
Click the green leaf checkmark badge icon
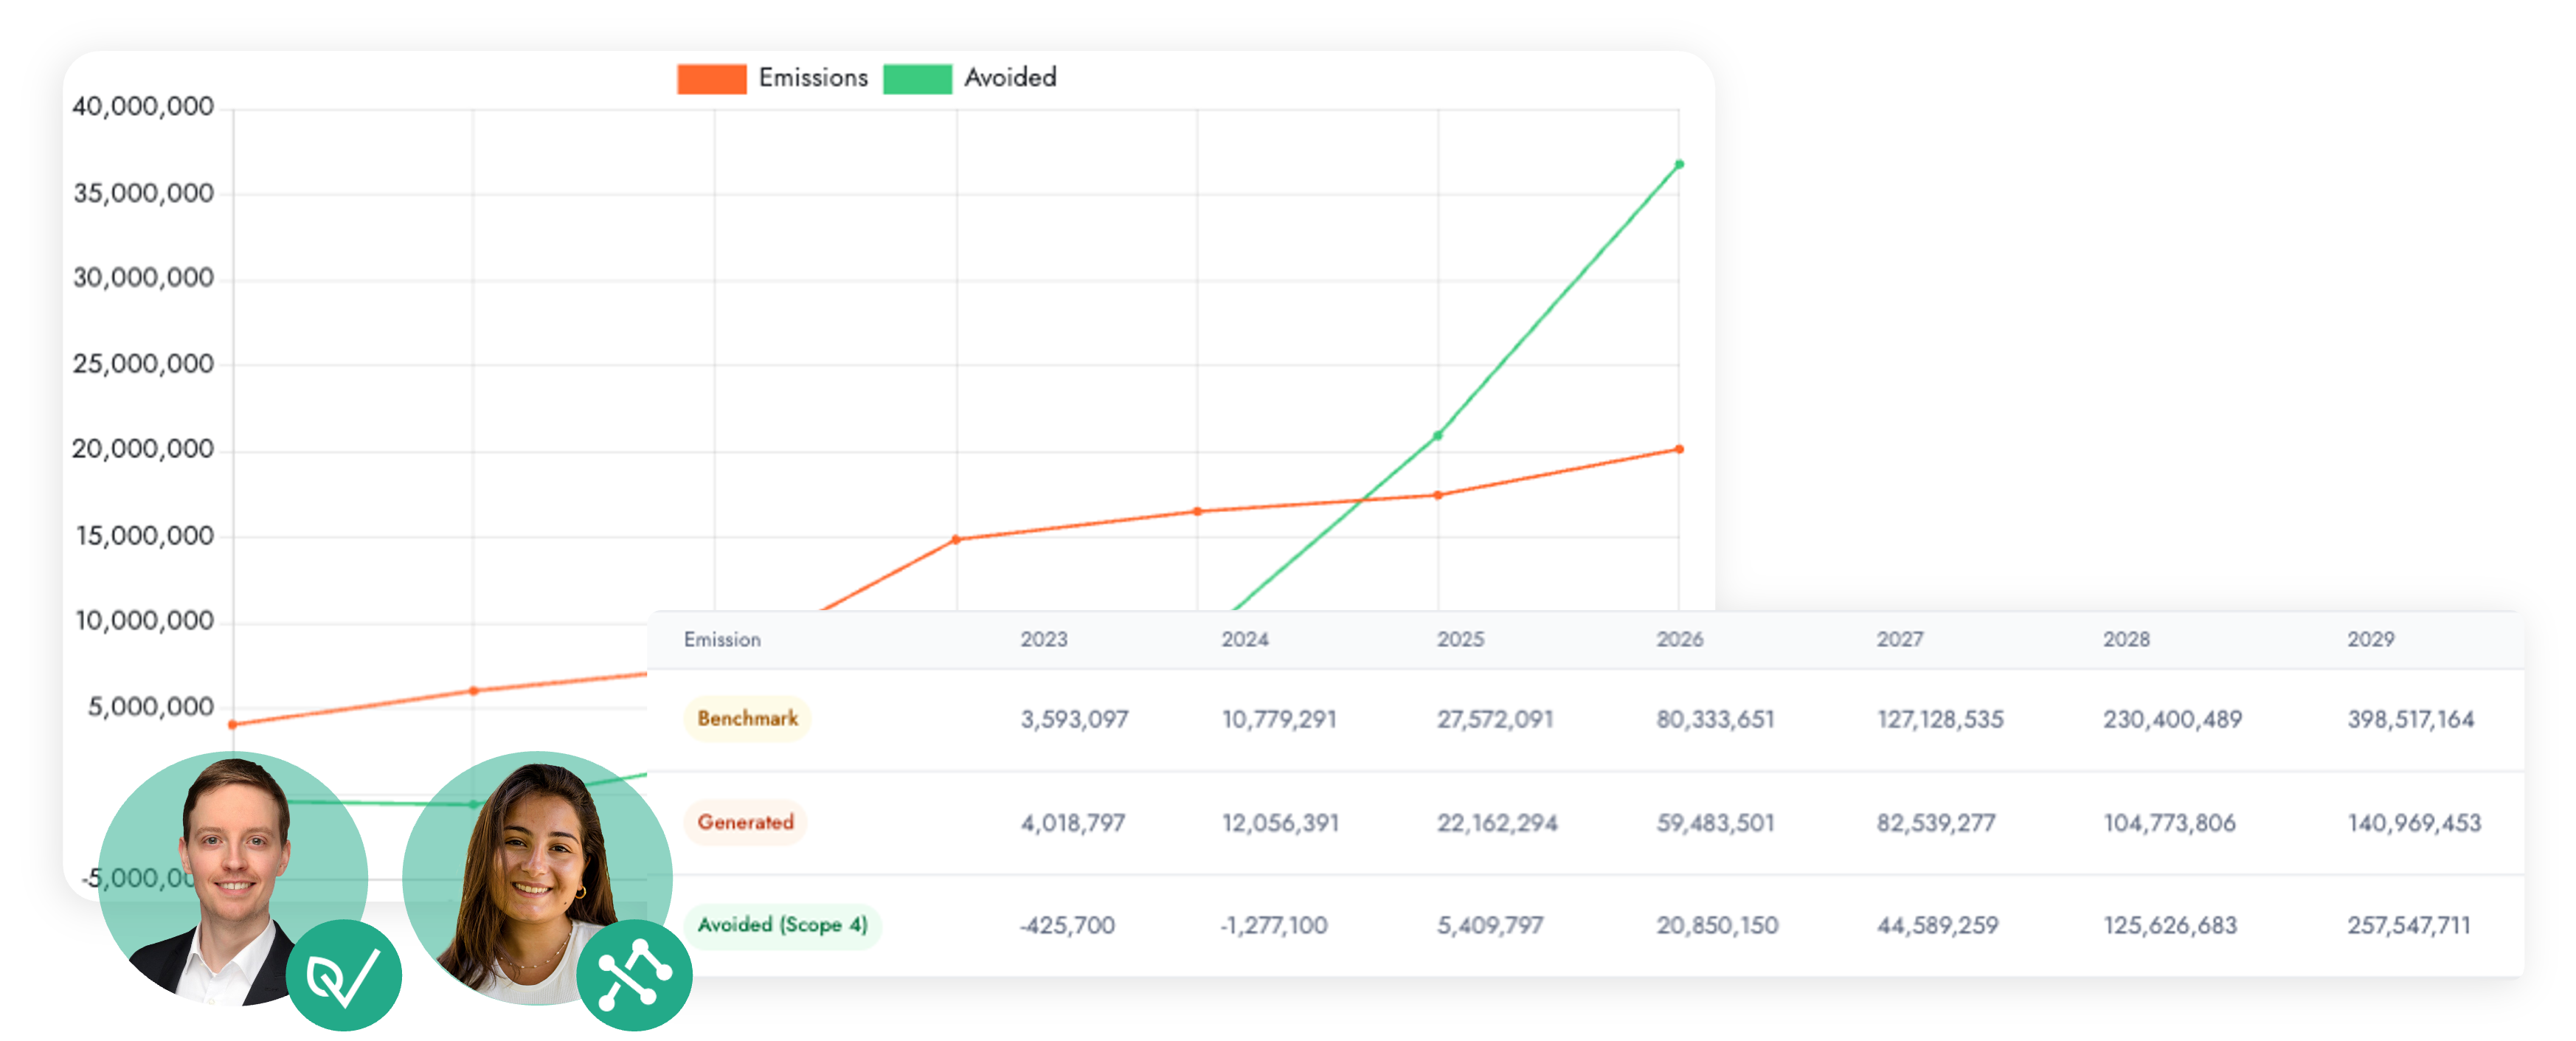[x=344, y=975]
